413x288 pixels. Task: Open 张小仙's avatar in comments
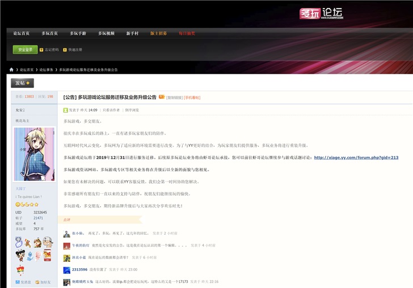pyautogui.click(x=66, y=234)
